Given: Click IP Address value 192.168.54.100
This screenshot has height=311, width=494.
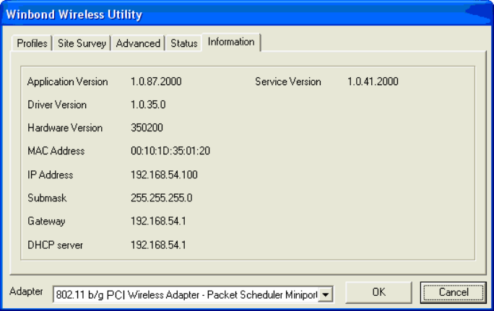Looking at the screenshot, I should (164, 175).
